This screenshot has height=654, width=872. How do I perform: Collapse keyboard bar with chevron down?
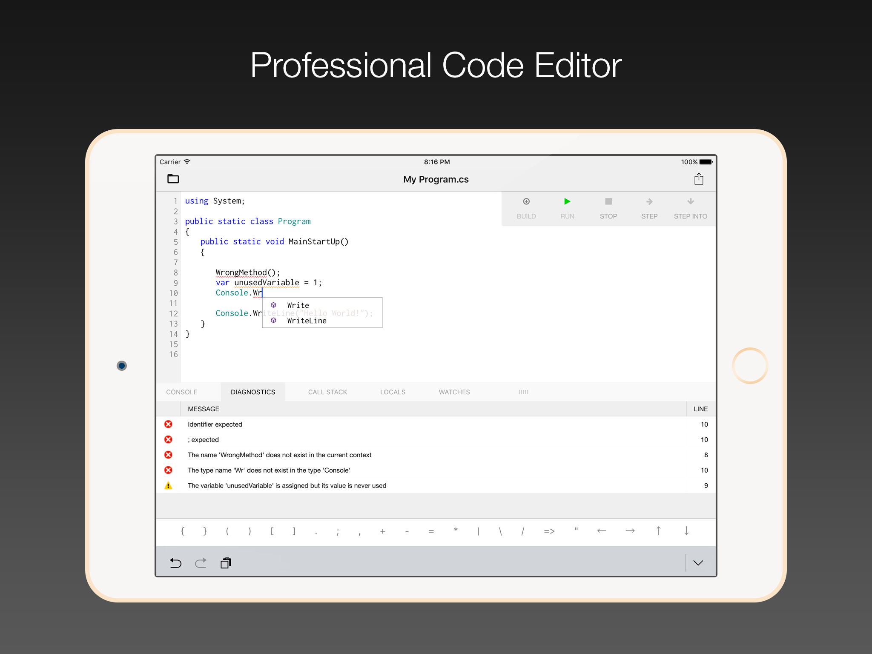[698, 563]
